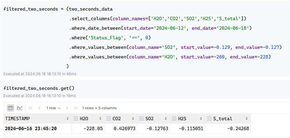Click the where_date_between code line
This screenshot has width=290, height=138.
(x=160, y=28)
